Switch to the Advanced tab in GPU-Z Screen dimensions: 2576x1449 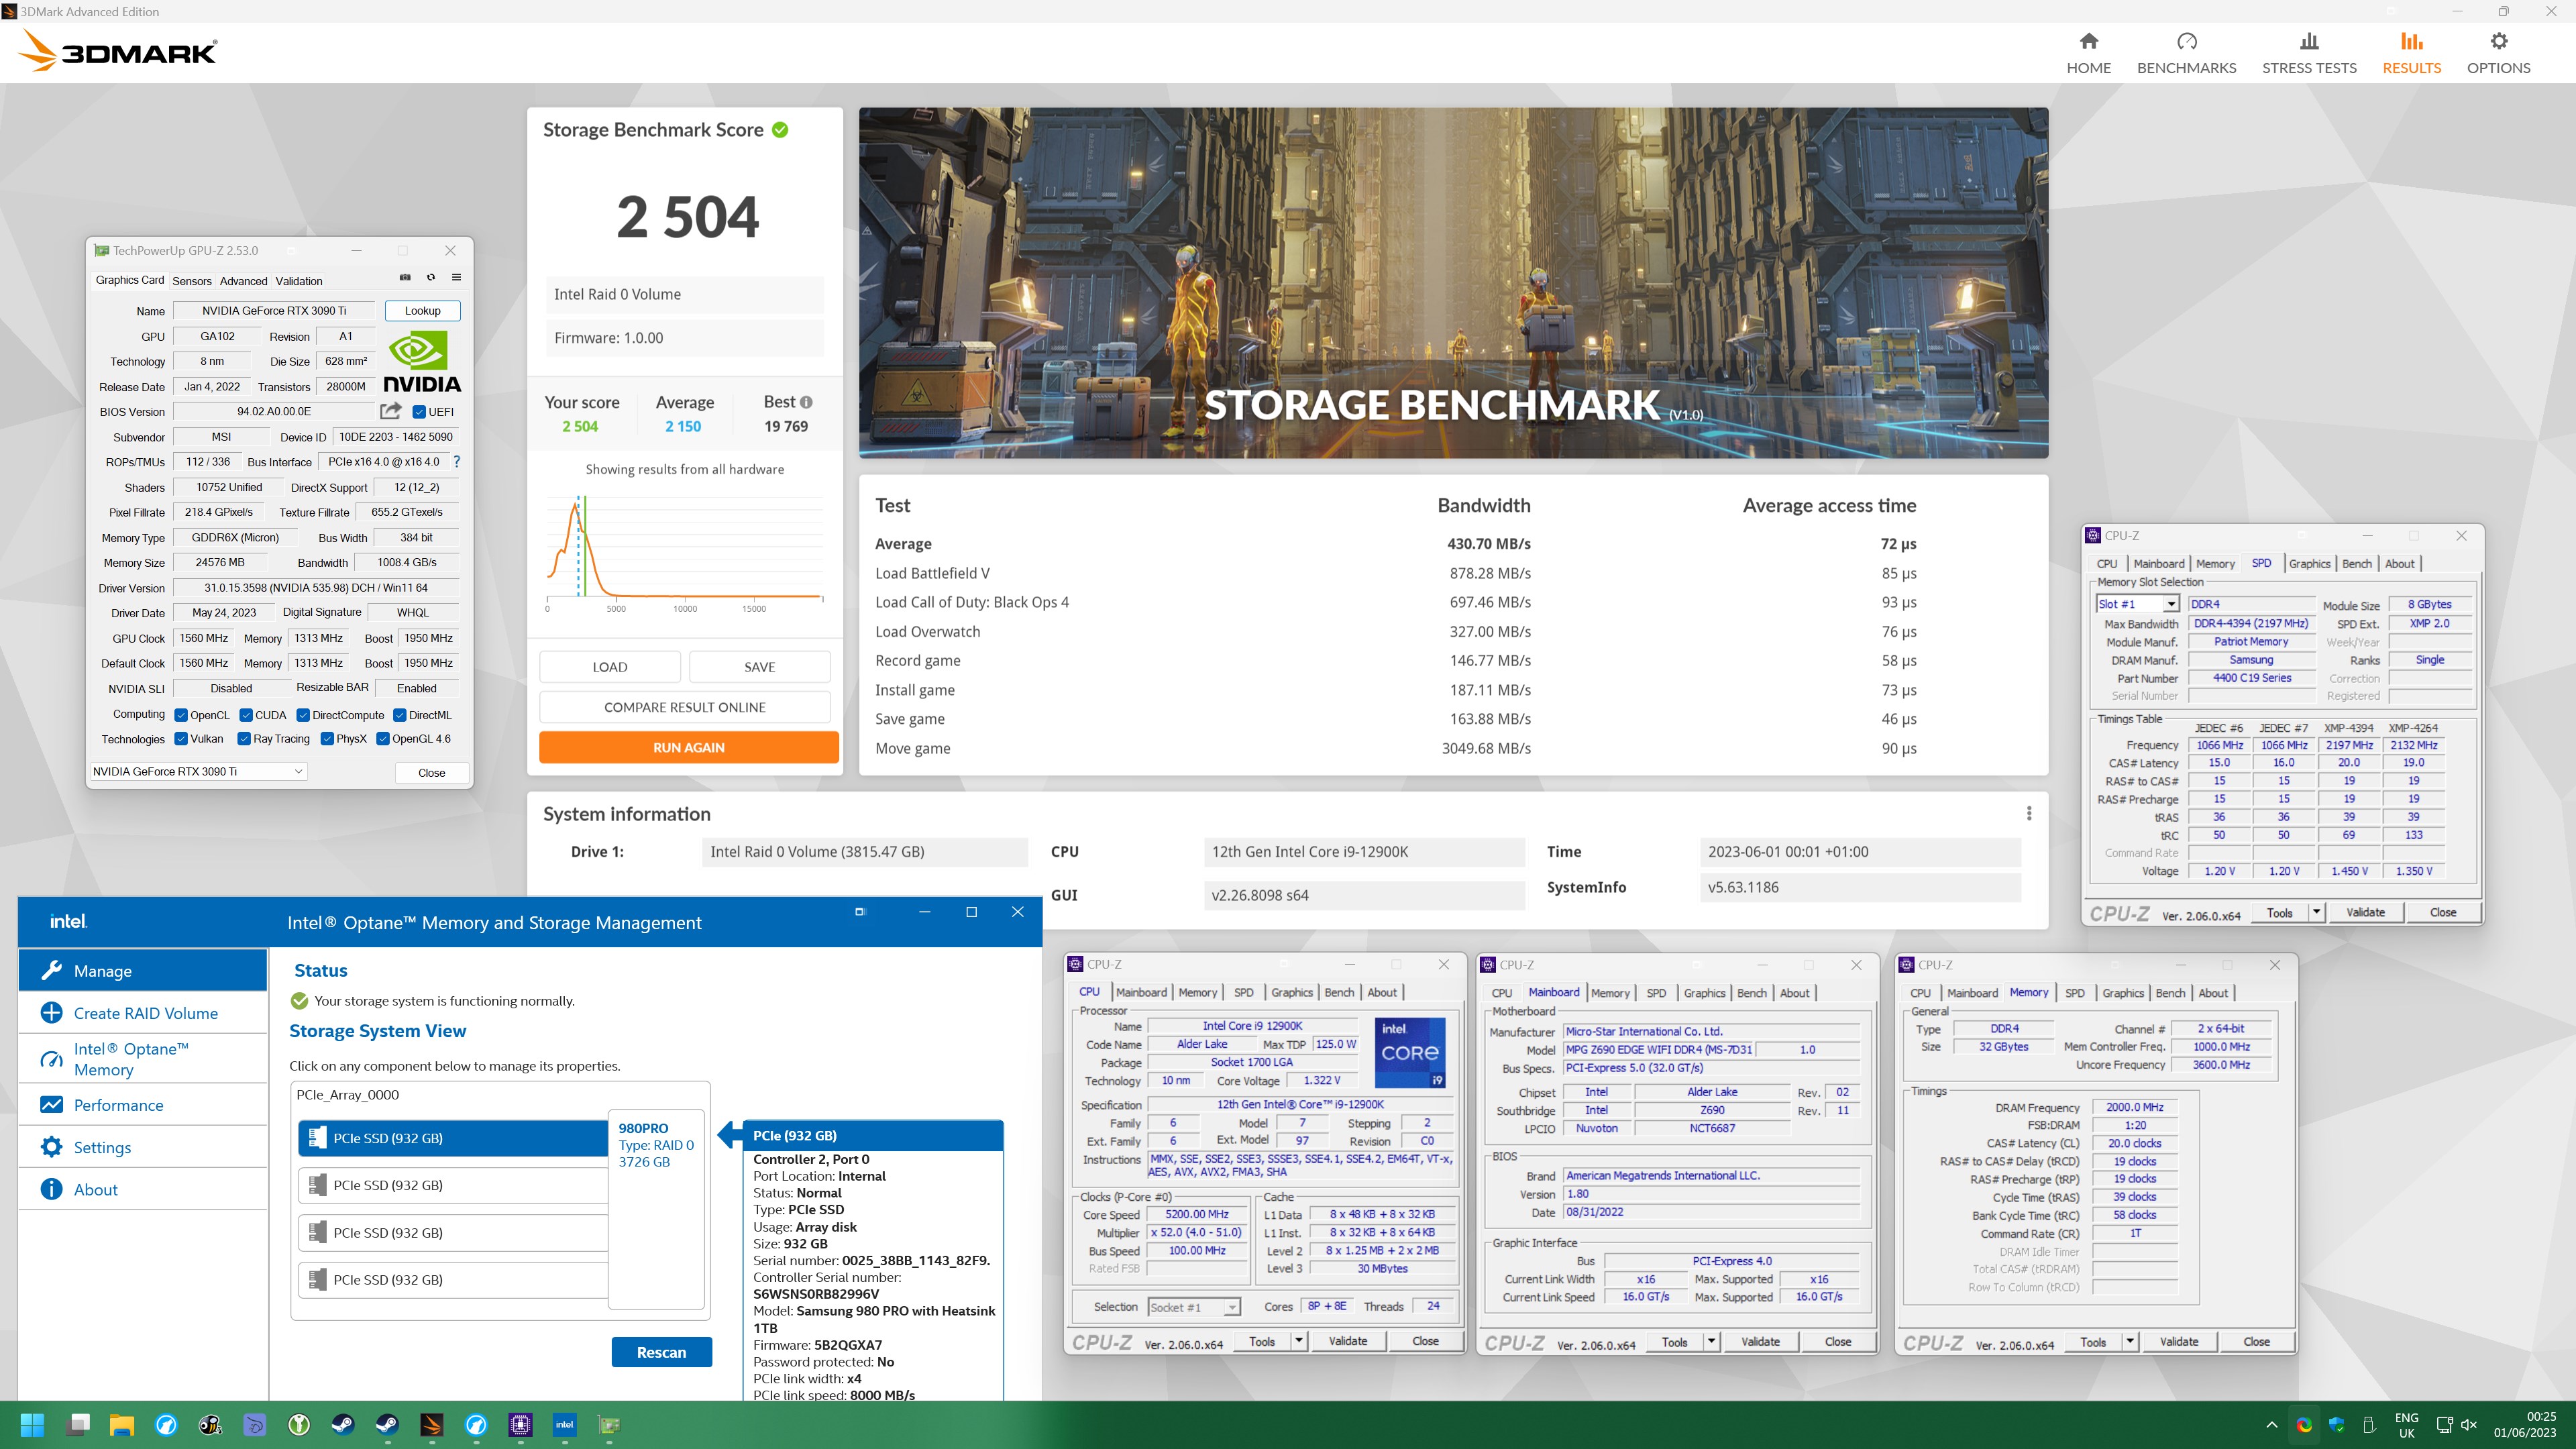243,281
